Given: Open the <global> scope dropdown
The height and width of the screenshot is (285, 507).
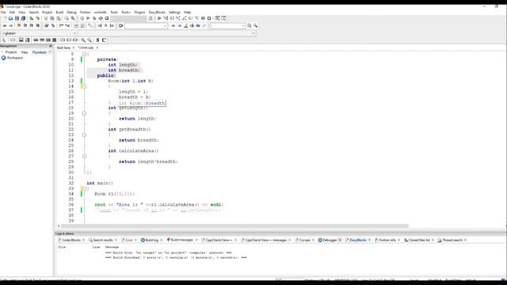Looking at the screenshot, I should [39, 33].
